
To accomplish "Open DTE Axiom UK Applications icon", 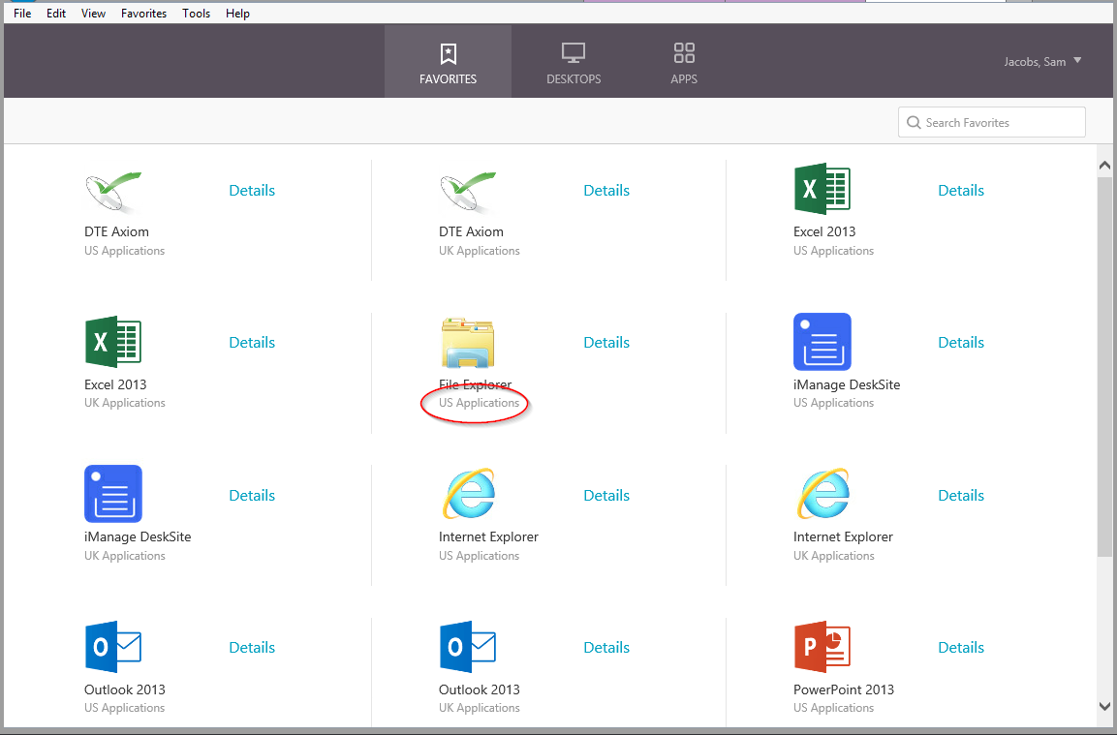I will tap(467, 193).
